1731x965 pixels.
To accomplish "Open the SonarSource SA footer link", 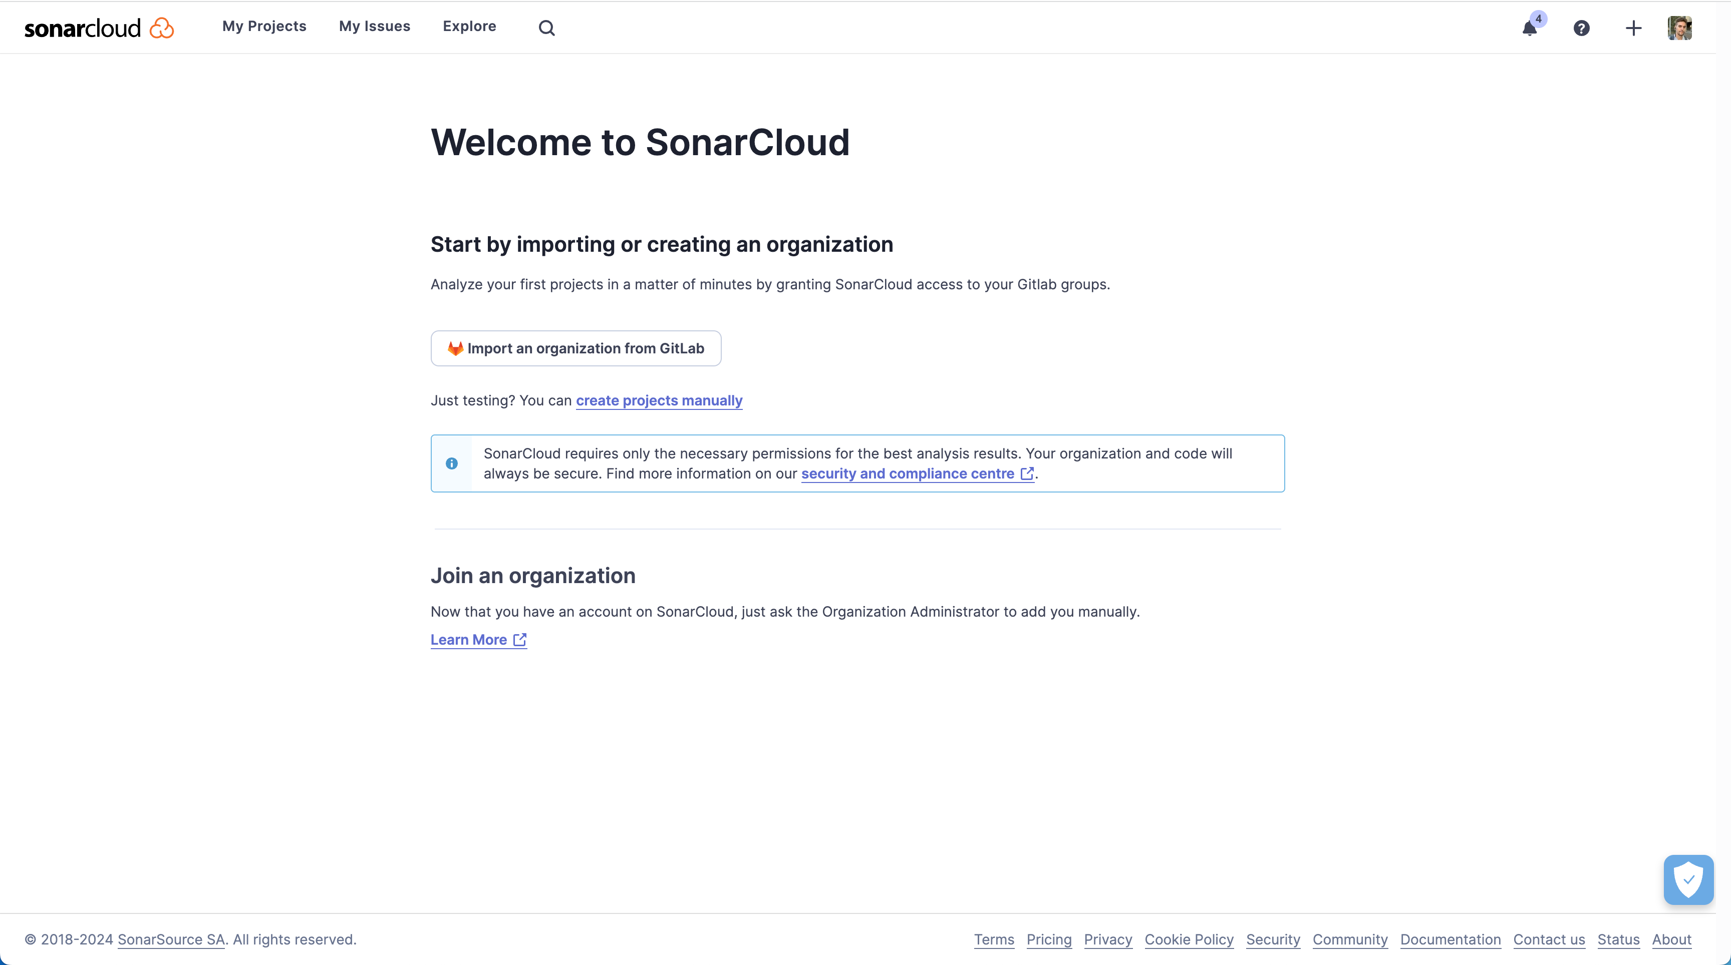I will [x=171, y=939].
